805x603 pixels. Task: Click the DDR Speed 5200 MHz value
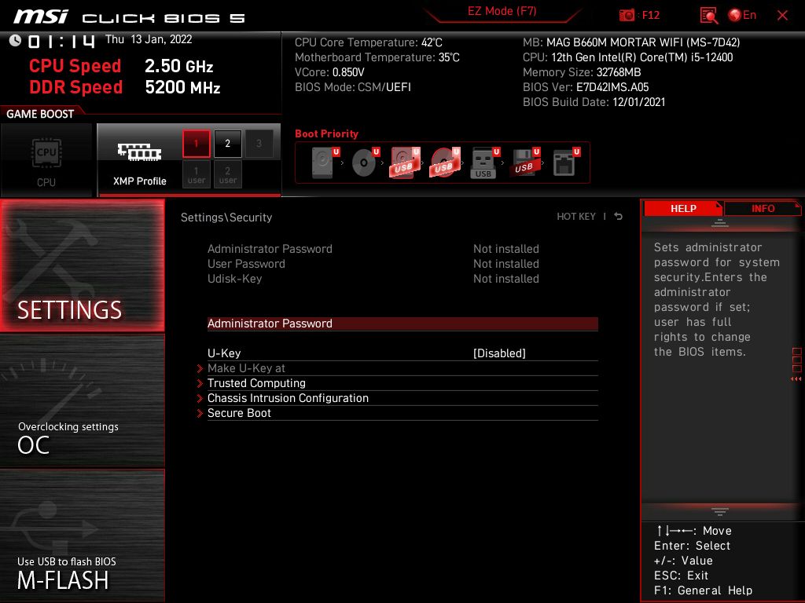coord(182,87)
